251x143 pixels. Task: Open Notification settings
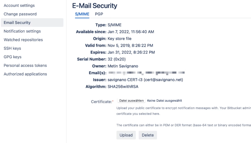point(22,31)
